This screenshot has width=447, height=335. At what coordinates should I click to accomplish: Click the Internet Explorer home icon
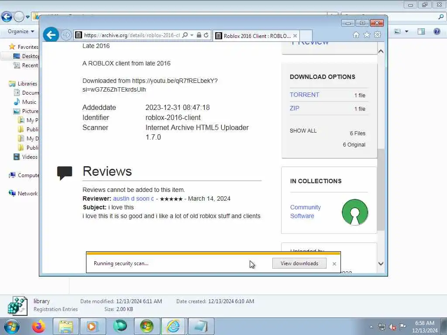click(x=356, y=35)
